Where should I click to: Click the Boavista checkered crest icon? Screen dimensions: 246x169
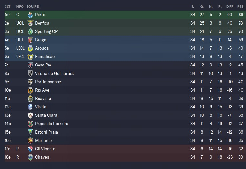pos(30,99)
